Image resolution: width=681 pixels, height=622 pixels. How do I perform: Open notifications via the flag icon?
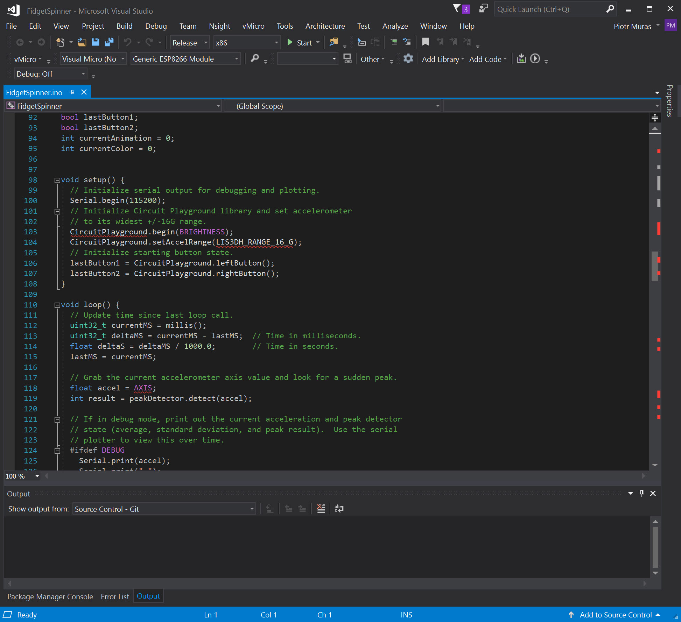pos(456,8)
